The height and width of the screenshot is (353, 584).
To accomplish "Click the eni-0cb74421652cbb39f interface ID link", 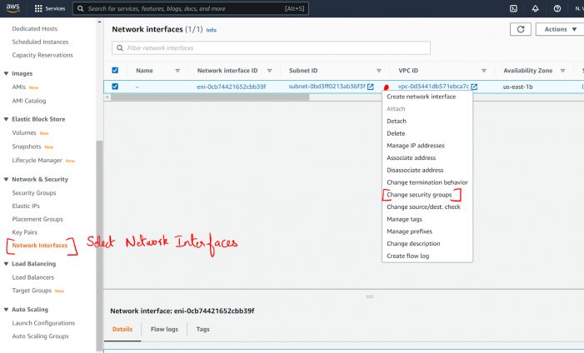I will tap(231, 87).
